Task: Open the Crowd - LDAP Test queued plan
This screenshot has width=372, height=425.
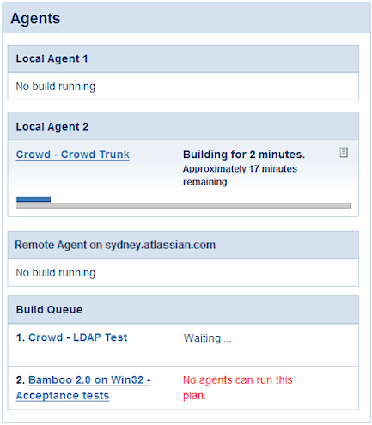Action: 77,337
